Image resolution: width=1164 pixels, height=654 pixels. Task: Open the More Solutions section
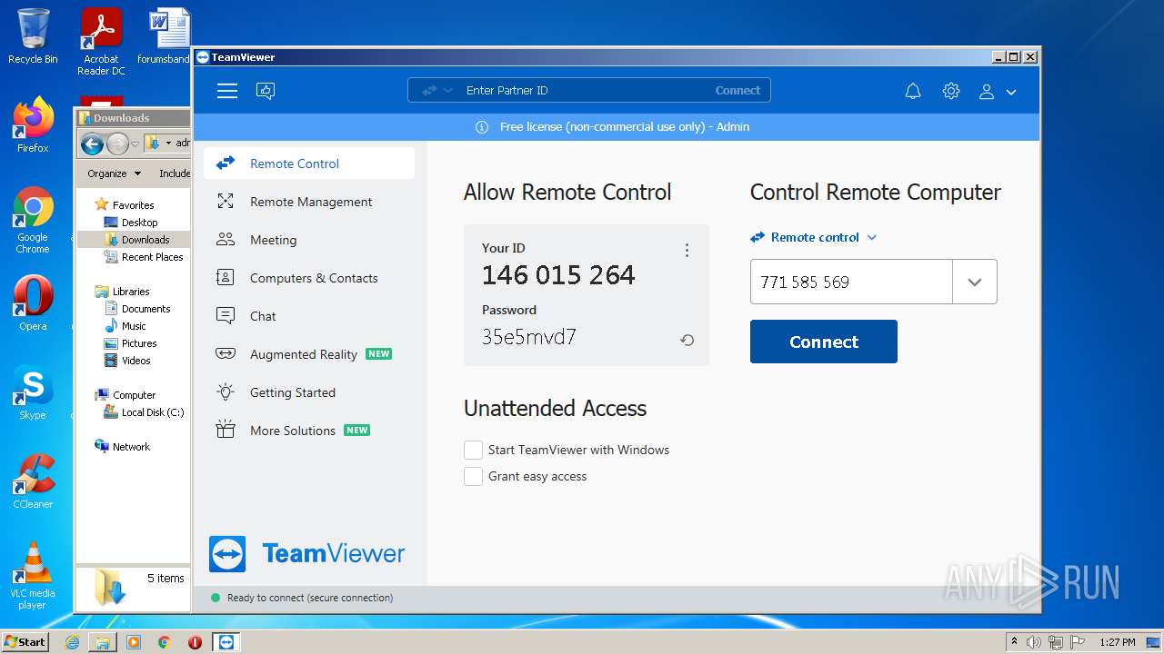pyautogui.click(x=309, y=431)
